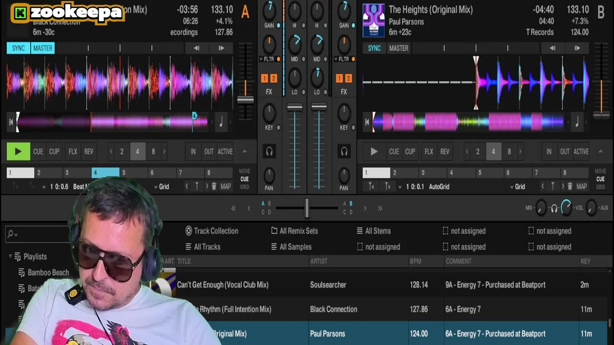Toggle SYNC on Deck B
This screenshot has width=614, height=345.
[x=374, y=48]
